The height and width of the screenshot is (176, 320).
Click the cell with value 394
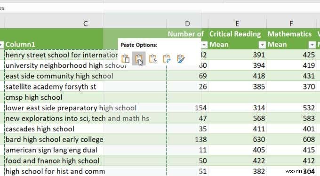(x=237, y=65)
